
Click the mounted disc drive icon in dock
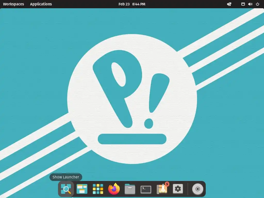(x=198, y=189)
